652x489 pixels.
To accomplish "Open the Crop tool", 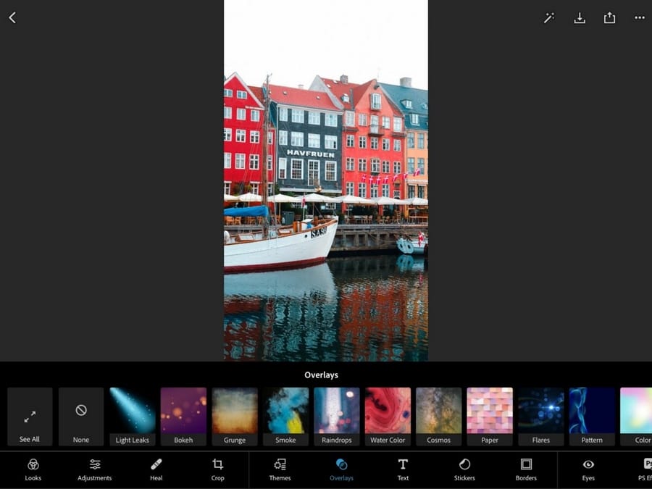I will click(x=217, y=469).
